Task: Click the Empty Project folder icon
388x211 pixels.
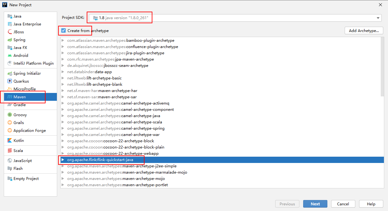Action: pyautogui.click(x=10, y=179)
